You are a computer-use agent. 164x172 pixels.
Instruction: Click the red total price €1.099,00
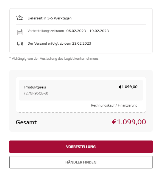(129, 122)
